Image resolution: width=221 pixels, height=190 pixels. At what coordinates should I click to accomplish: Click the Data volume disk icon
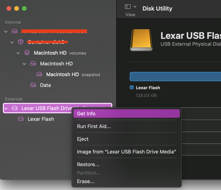[x=33, y=85]
